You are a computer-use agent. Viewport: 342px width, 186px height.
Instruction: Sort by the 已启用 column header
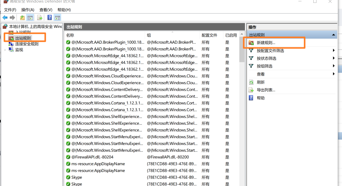(231, 35)
